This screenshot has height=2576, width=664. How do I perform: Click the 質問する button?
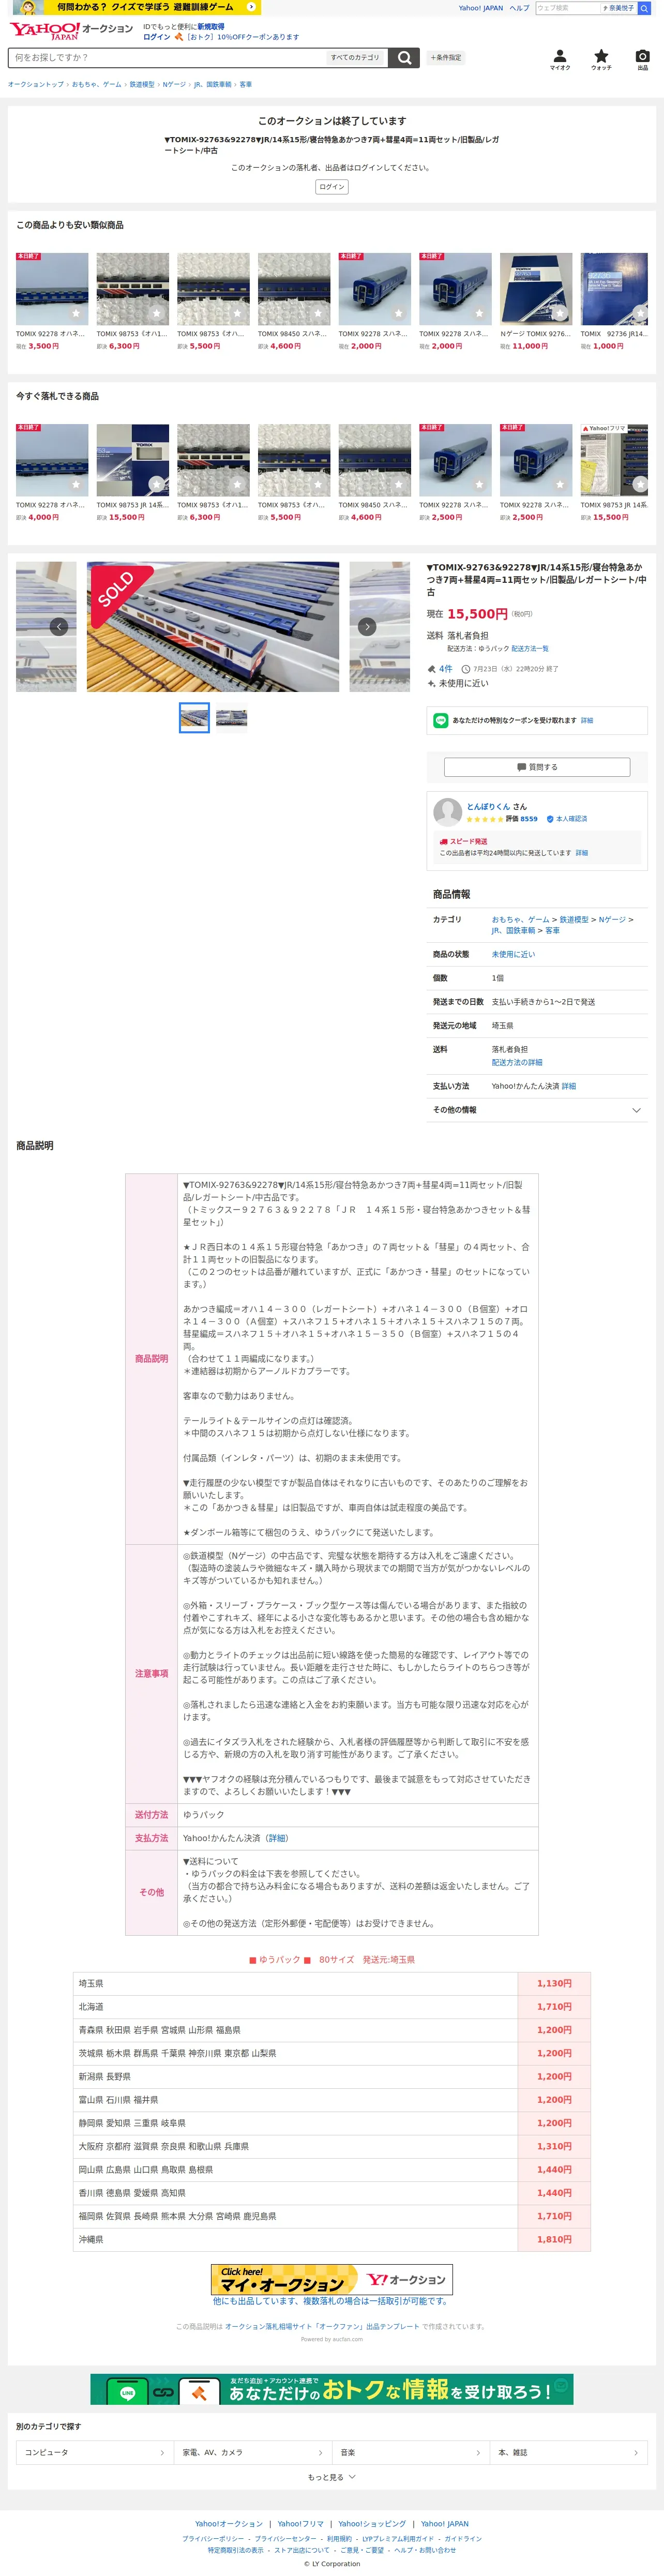(x=537, y=767)
